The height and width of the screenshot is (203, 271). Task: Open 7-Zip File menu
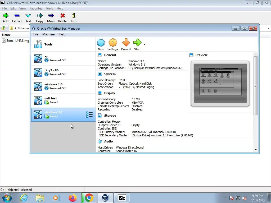pyautogui.click(x=4, y=8)
